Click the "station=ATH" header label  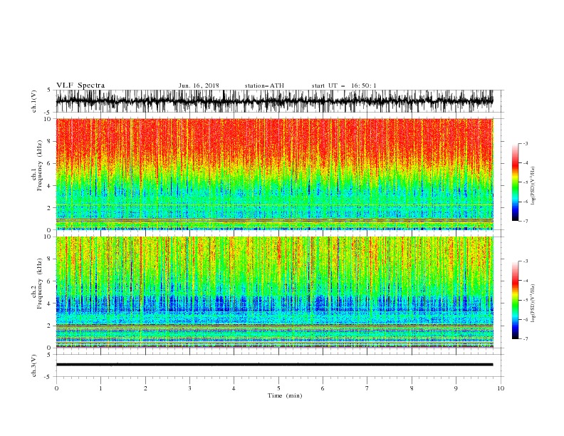pos(264,85)
